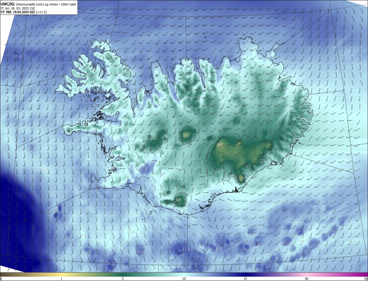The width and height of the screenshot is (368, 281).
Task: Click the colorbar label 1
Action: point(62,279)
